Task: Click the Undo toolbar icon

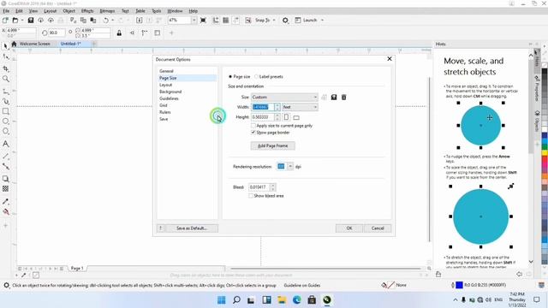Action: tap(105, 21)
